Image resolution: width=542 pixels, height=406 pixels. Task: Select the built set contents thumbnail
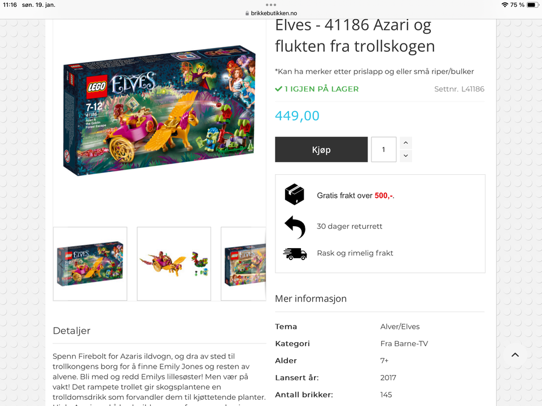click(174, 264)
